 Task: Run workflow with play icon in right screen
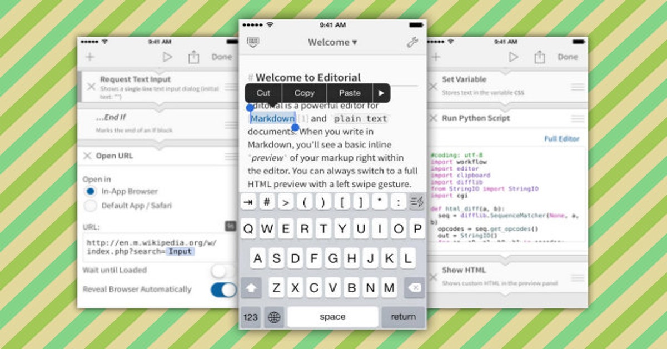[x=513, y=57]
